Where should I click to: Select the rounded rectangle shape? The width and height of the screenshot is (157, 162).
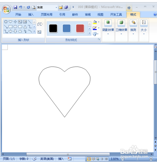[x=20, y=27]
